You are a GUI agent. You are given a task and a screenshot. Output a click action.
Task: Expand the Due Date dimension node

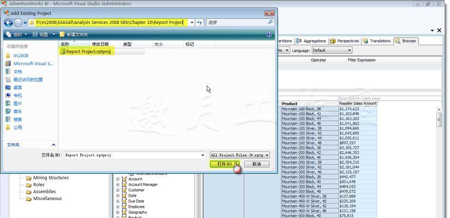click(118, 201)
